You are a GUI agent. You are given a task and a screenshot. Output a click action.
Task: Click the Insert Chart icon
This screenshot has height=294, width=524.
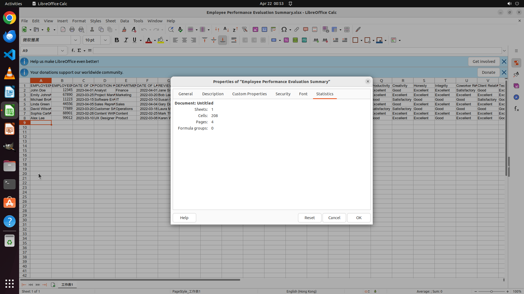coord(264,29)
